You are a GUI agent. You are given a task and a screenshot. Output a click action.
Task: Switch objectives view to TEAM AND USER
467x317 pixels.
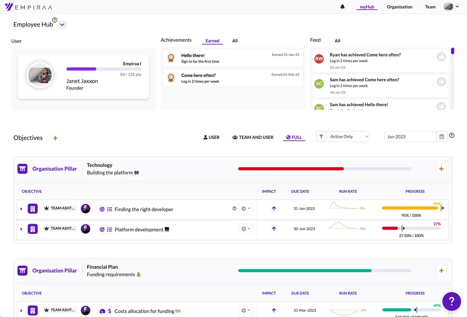[x=253, y=137]
